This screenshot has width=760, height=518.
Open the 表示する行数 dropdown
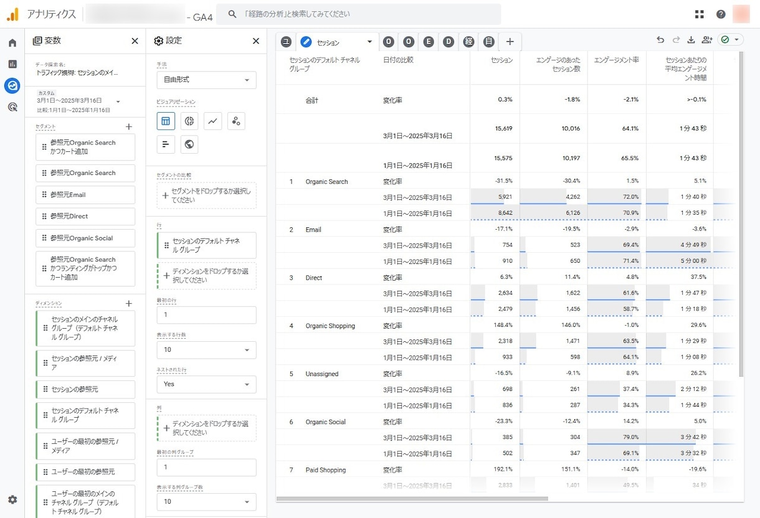pos(206,350)
